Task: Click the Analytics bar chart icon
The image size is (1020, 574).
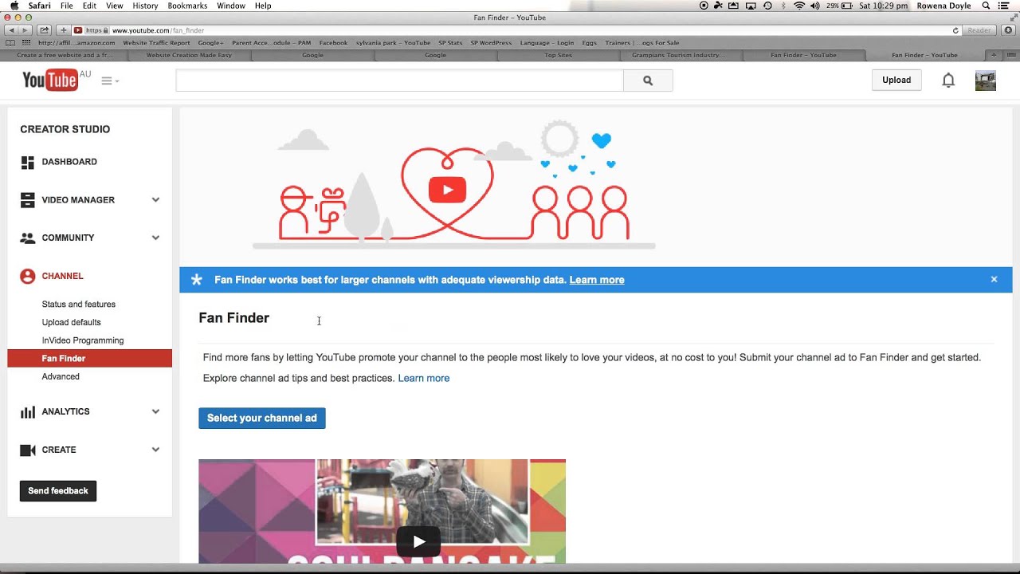Action: (28, 412)
